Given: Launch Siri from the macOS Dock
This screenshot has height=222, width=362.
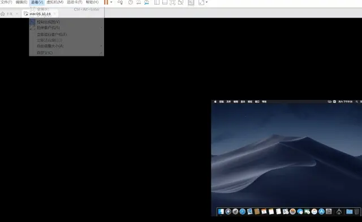Looking at the screenshot, I should coord(228,211).
